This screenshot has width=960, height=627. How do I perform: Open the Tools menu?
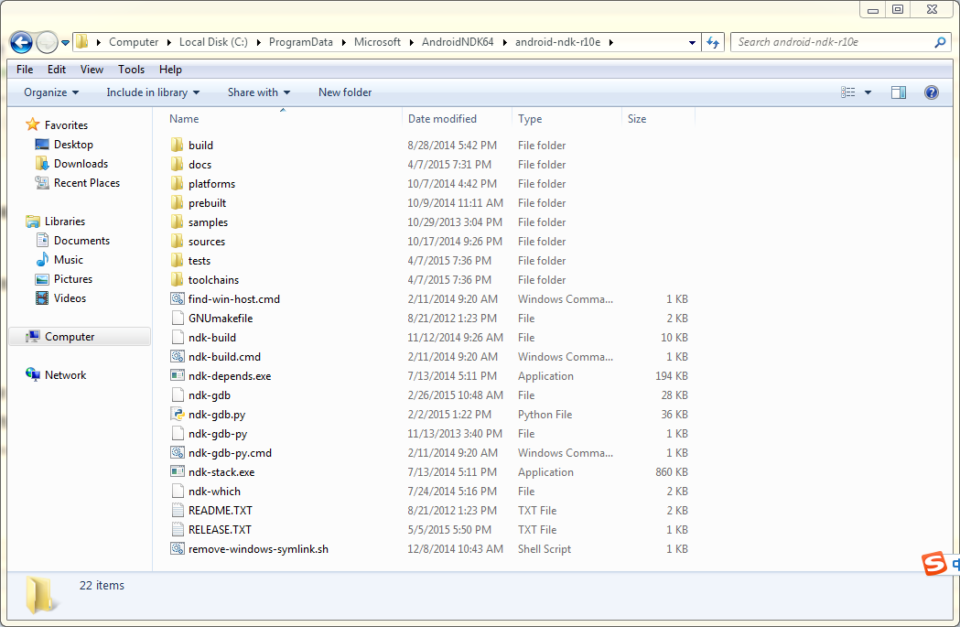(x=131, y=70)
